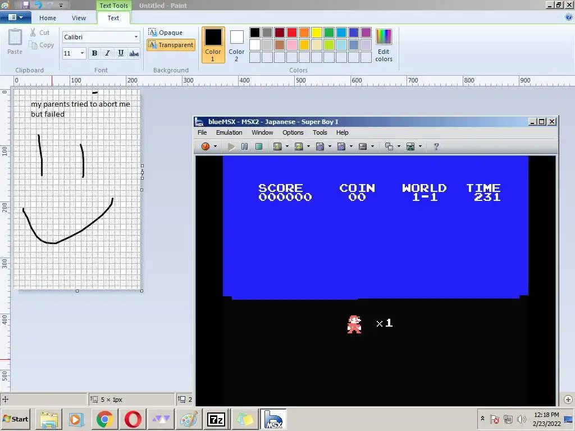Click the cassette tape icon in blueMSX
575x431 pixels.
click(x=363, y=146)
